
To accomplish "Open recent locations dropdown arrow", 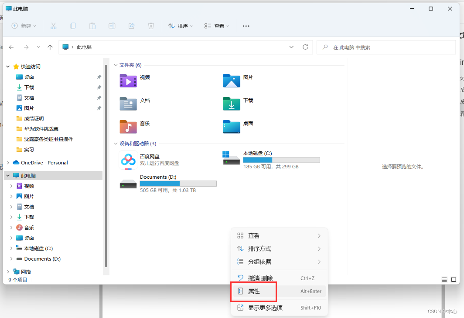I will [x=38, y=47].
